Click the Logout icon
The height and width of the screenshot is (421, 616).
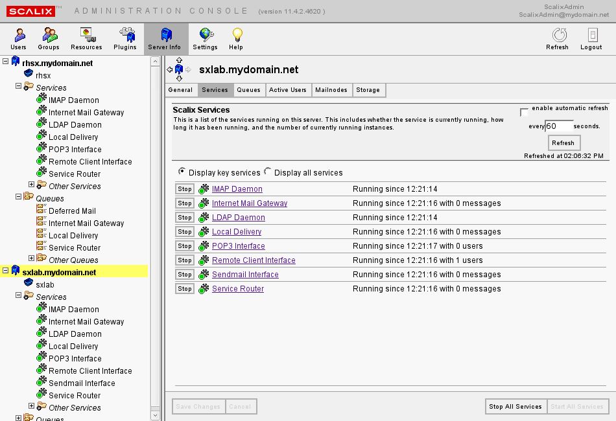coord(591,39)
